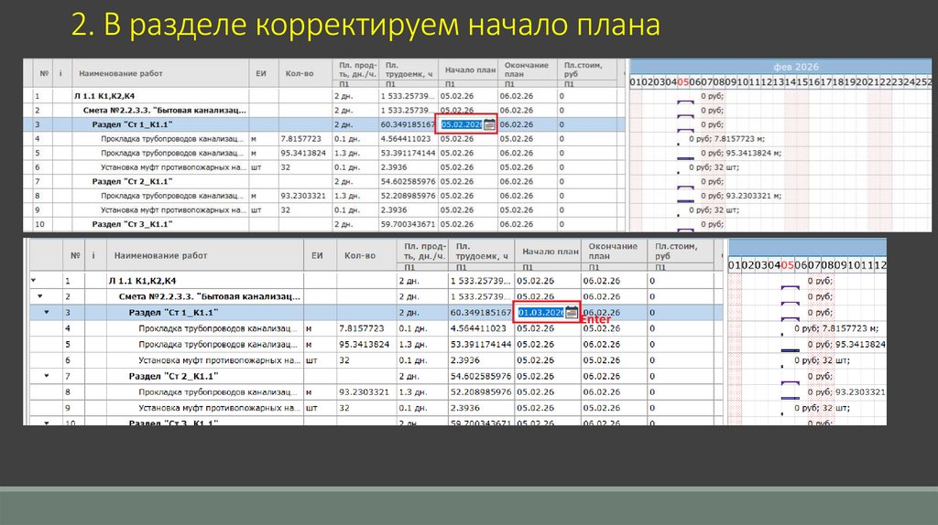Click Gantt label '0 руб; 95.3413824 м;' upper chart
The height and width of the screenshot is (525, 938).
[x=741, y=153]
